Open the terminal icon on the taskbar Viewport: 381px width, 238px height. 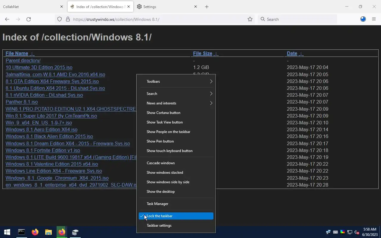[x=21, y=232]
